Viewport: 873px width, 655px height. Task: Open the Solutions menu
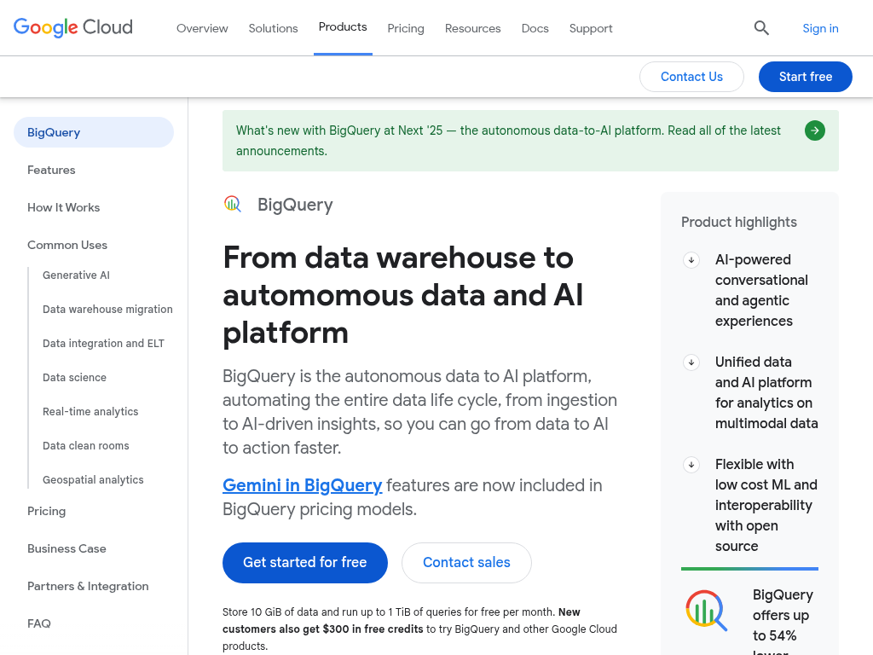[x=273, y=28]
